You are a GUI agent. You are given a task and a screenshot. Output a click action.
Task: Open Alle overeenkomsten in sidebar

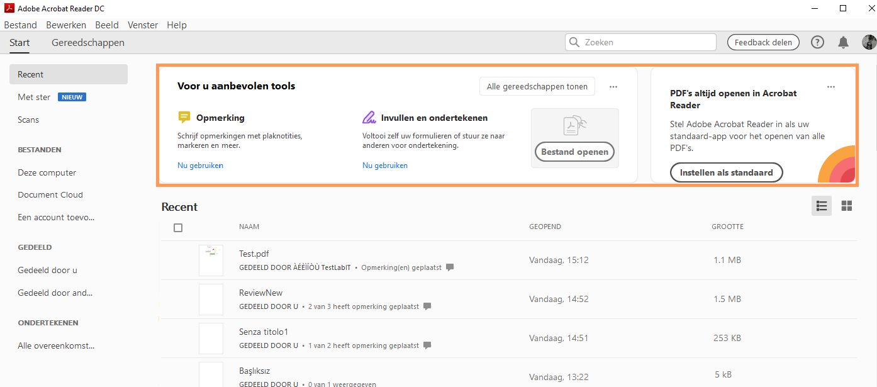click(x=56, y=345)
